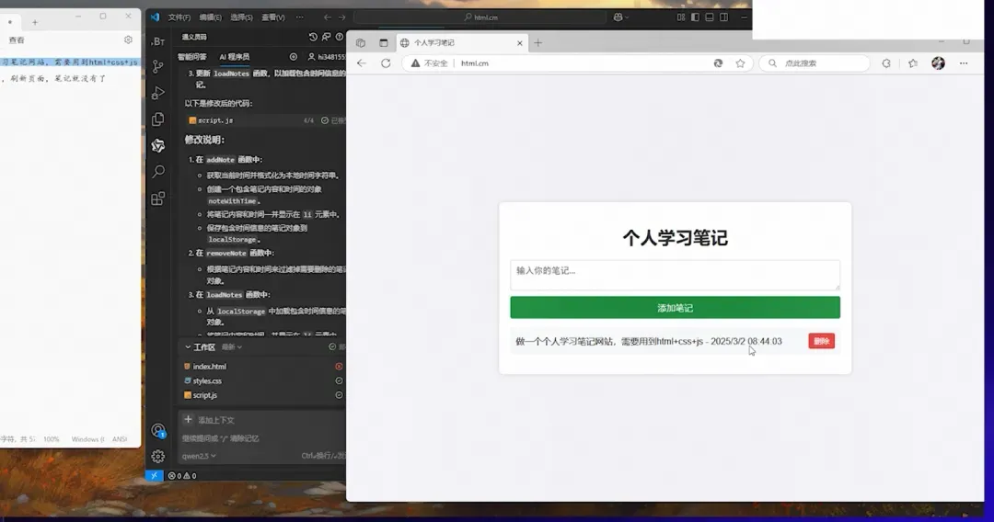Open the 编辑(E) menu in VS Code
This screenshot has width=994, height=522.
211,17
